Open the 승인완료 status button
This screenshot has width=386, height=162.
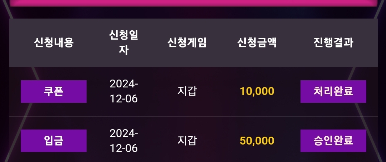point(333,141)
